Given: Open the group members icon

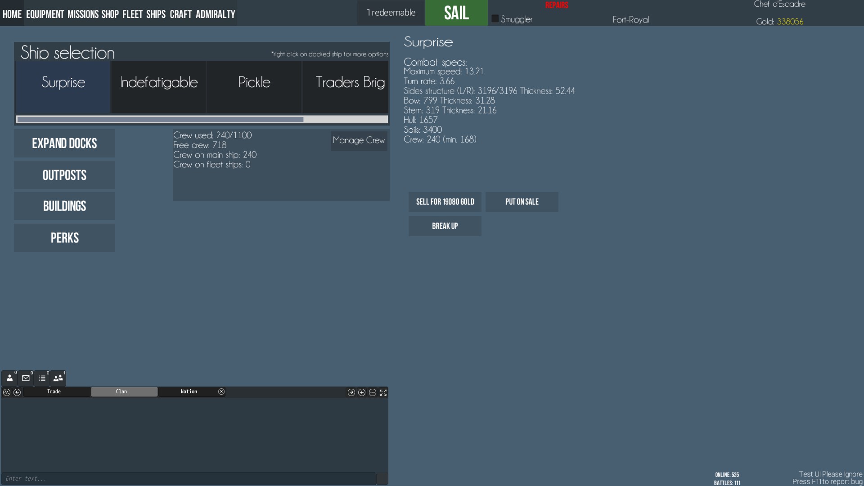Looking at the screenshot, I should pos(58,378).
